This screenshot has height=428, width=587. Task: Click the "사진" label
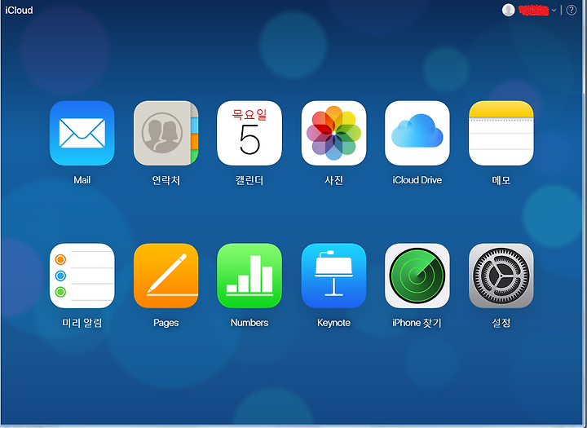[x=333, y=180]
